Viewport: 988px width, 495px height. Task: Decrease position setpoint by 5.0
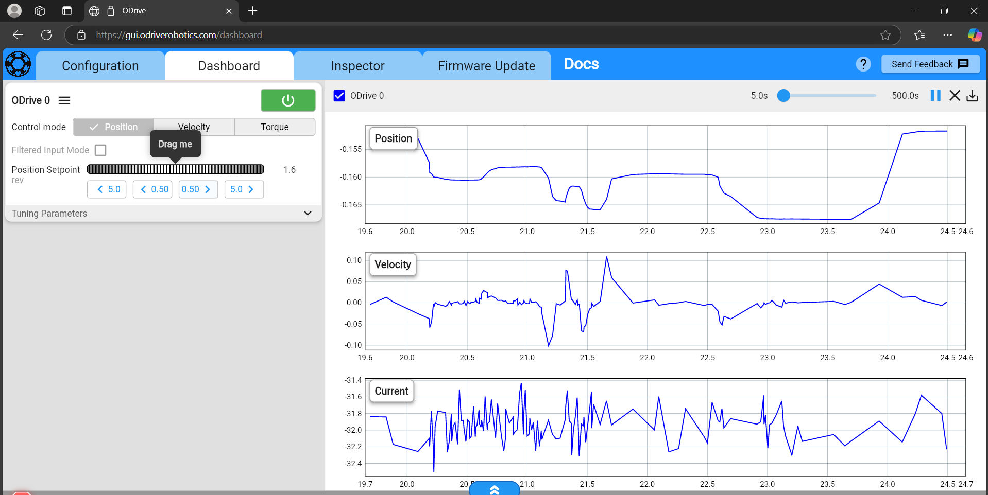[107, 189]
